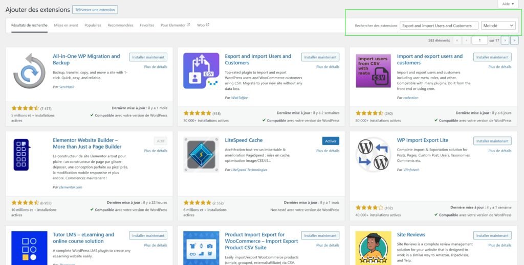The height and width of the screenshot is (265, 524).
Task: Click the WP Import Export Lite icon
Action: click(x=373, y=155)
